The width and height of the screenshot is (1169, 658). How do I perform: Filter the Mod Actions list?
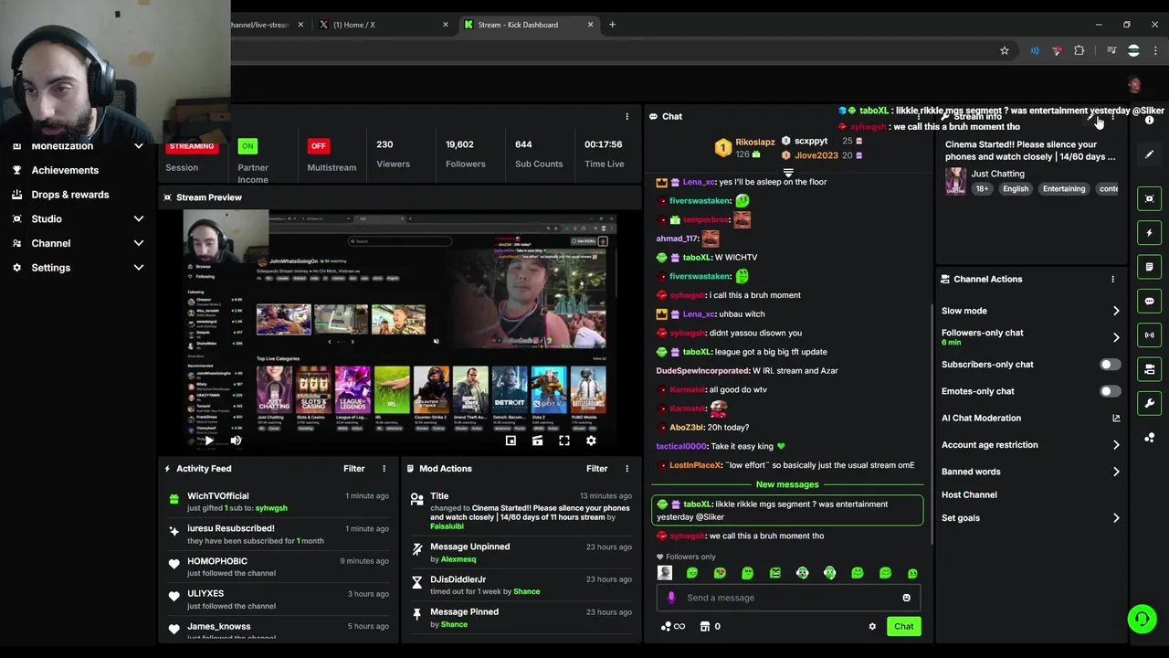597,469
